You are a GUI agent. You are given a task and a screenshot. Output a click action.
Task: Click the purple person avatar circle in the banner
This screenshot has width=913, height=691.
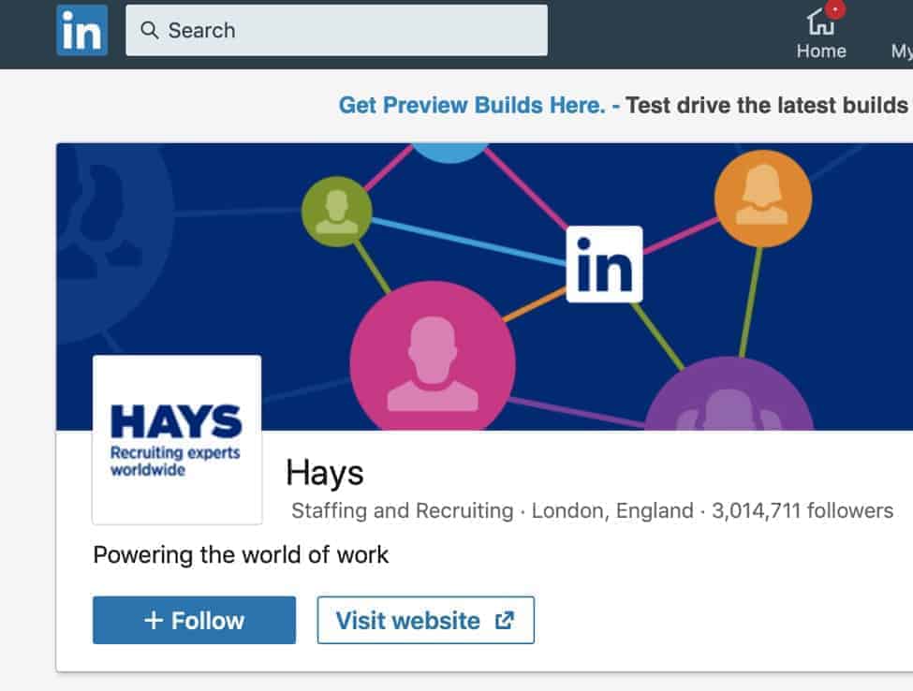point(729,394)
